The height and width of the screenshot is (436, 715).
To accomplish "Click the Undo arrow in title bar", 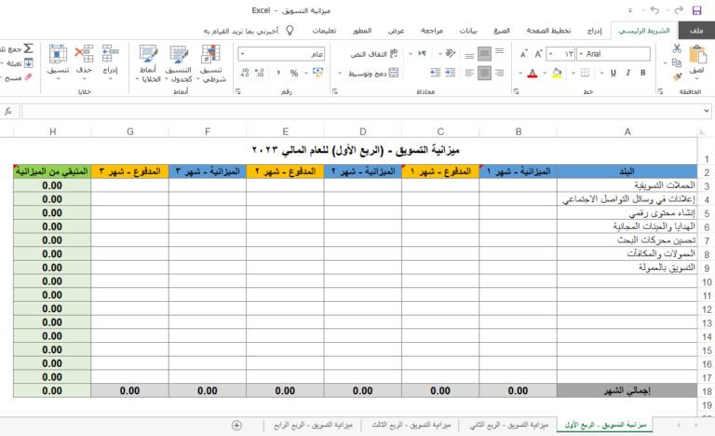I will tap(655, 10).
